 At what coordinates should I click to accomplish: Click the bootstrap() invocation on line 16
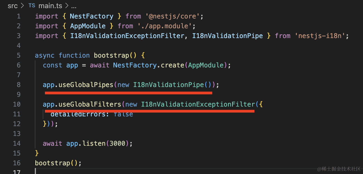click(53, 163)
